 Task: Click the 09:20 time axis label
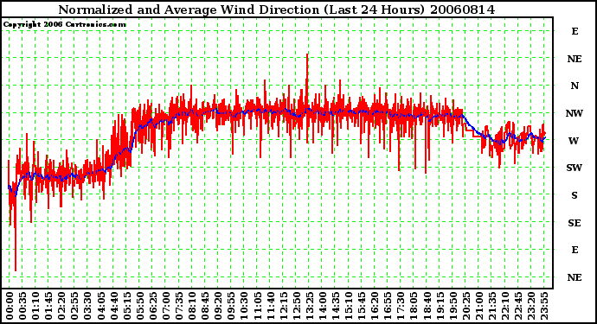pos(218,306)
